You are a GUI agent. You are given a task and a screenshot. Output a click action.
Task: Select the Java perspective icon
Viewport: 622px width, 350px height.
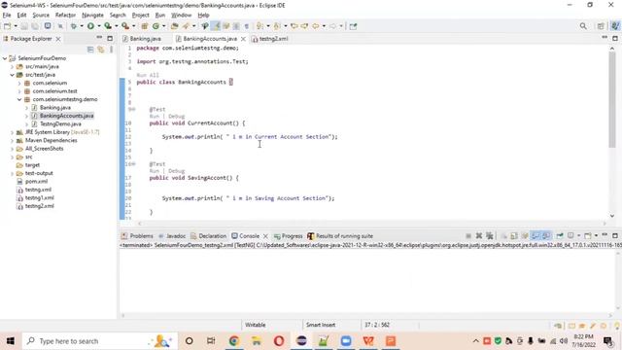coord(615,26)
